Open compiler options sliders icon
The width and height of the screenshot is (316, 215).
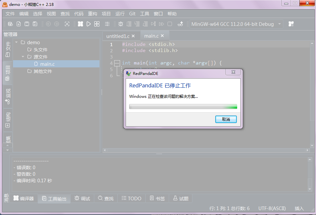click(x=107, y=24)
